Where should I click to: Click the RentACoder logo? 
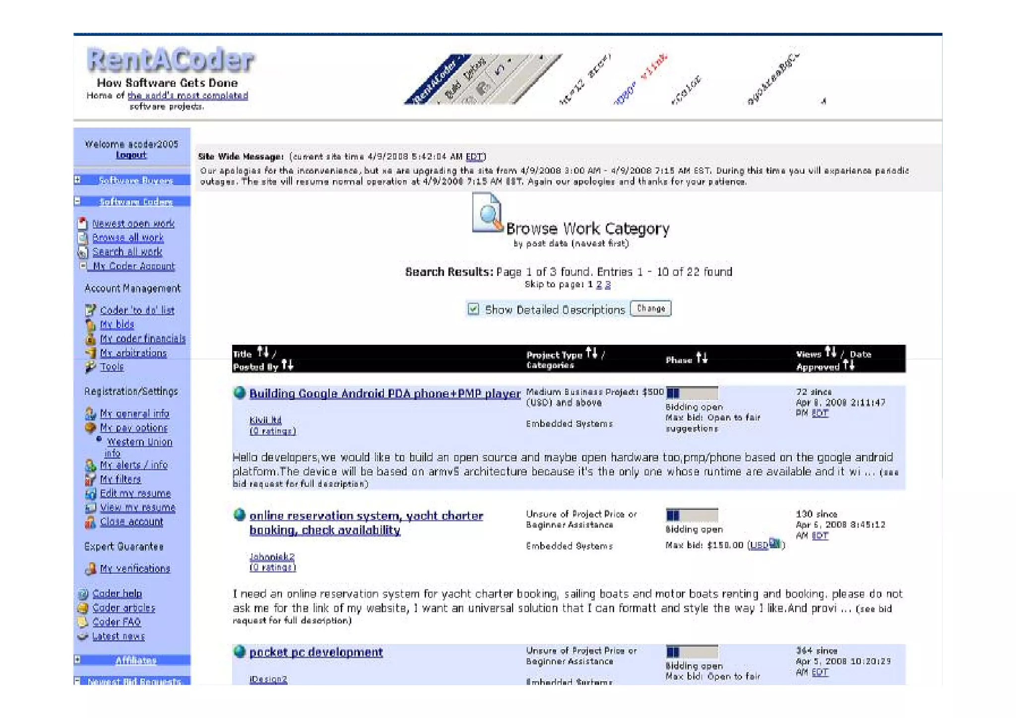pyautogui.click(x=170, y=60)
